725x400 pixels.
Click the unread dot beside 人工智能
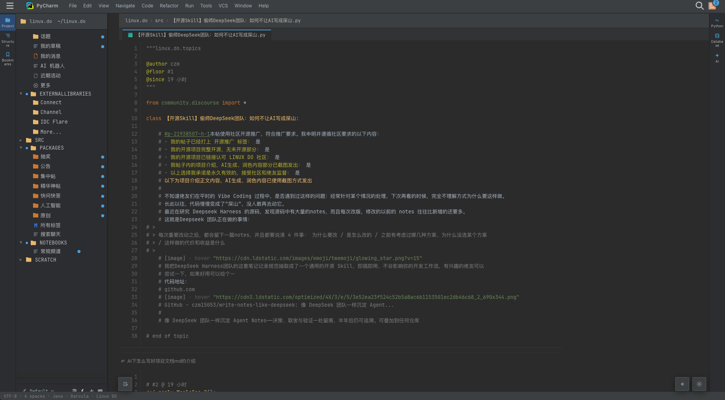[x=103, y=206]
